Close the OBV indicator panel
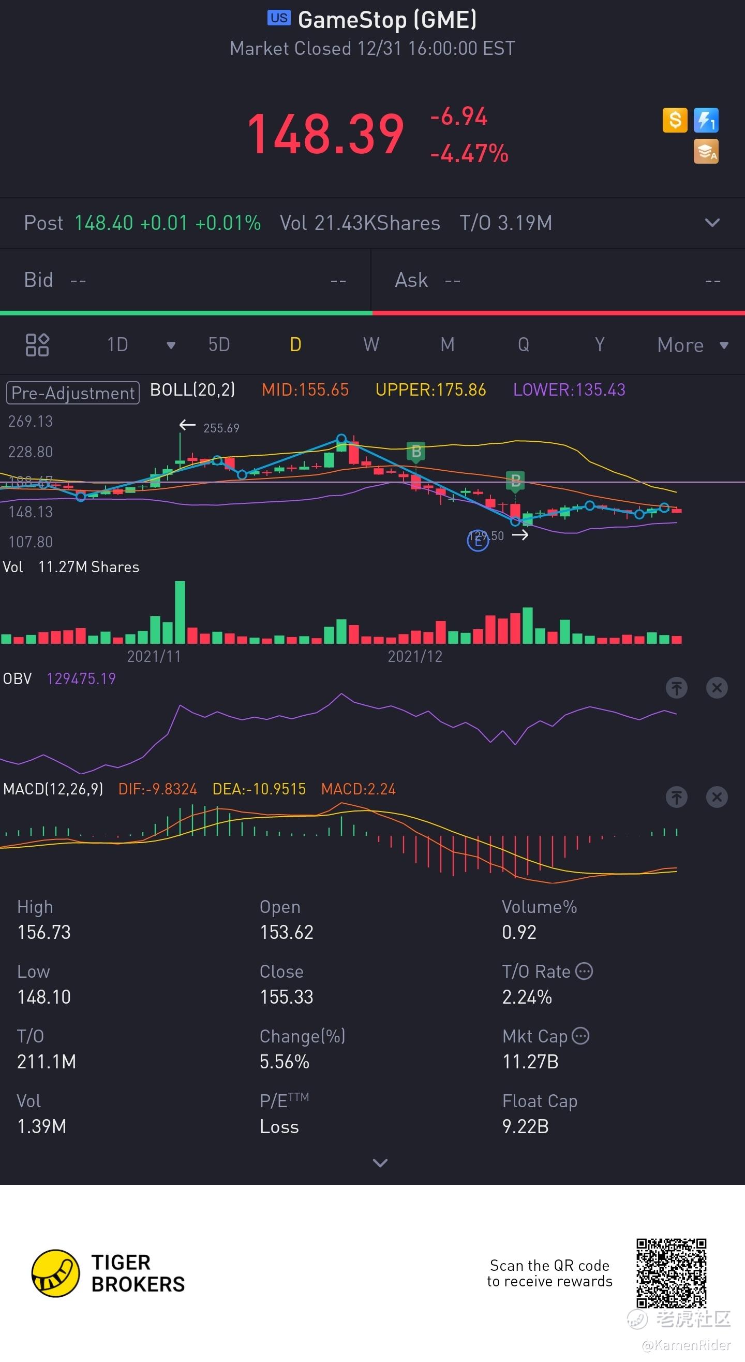This screenshot has width=745, height=1362. click(717, 688)
